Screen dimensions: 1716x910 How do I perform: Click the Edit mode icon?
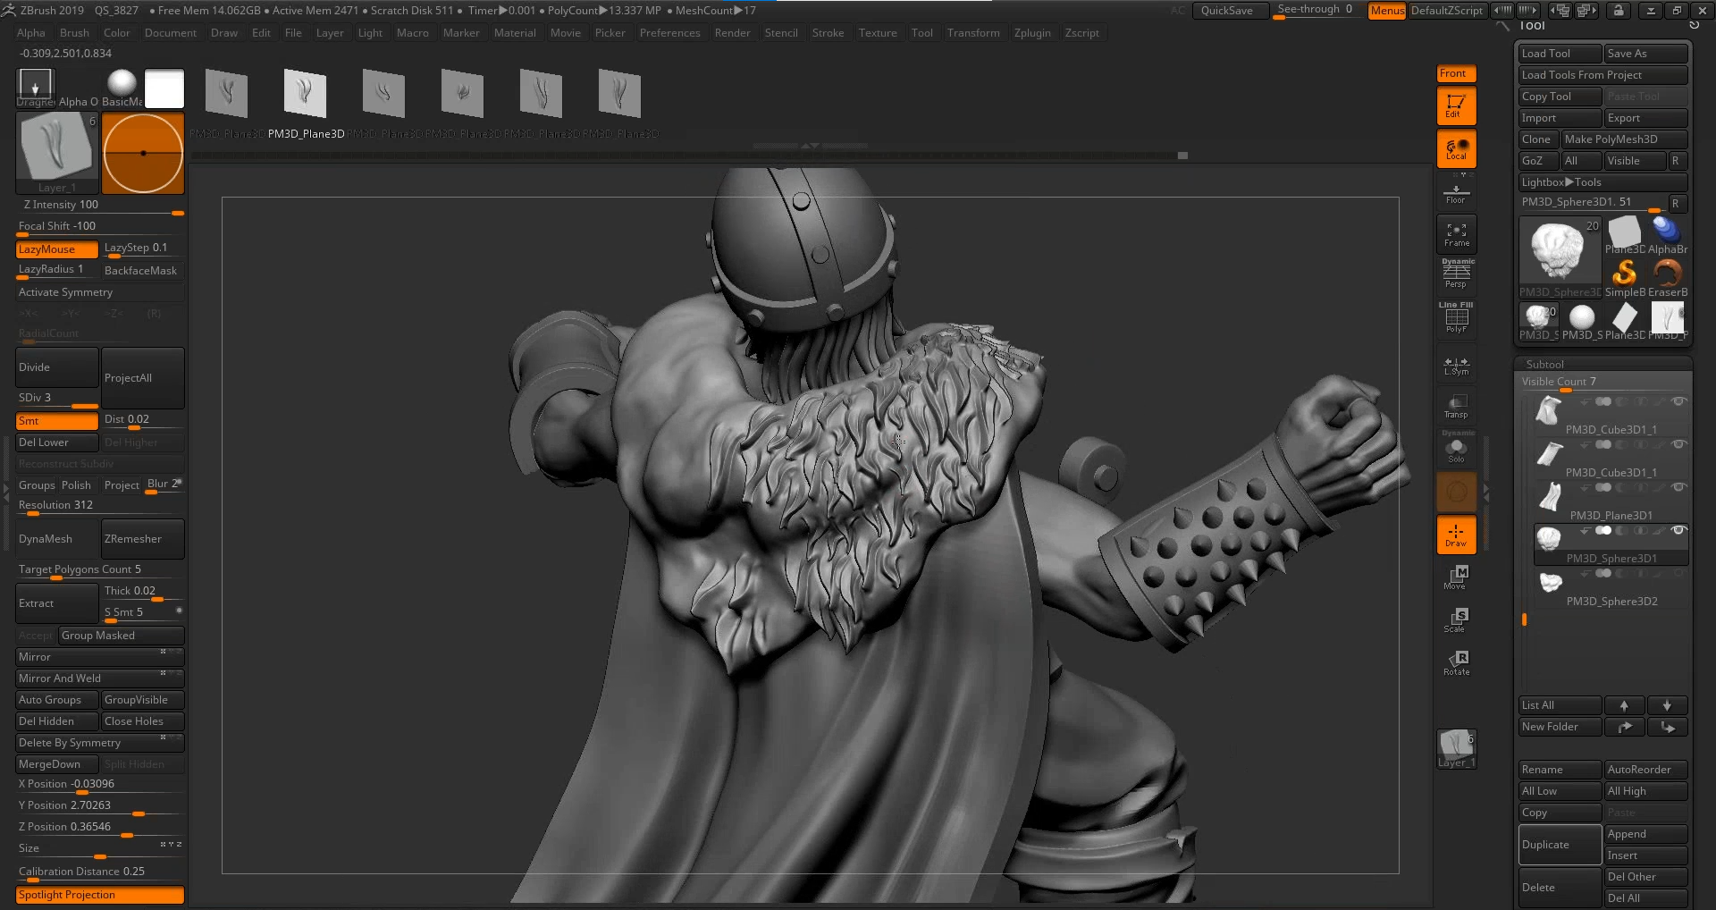tap(1456, 105)
